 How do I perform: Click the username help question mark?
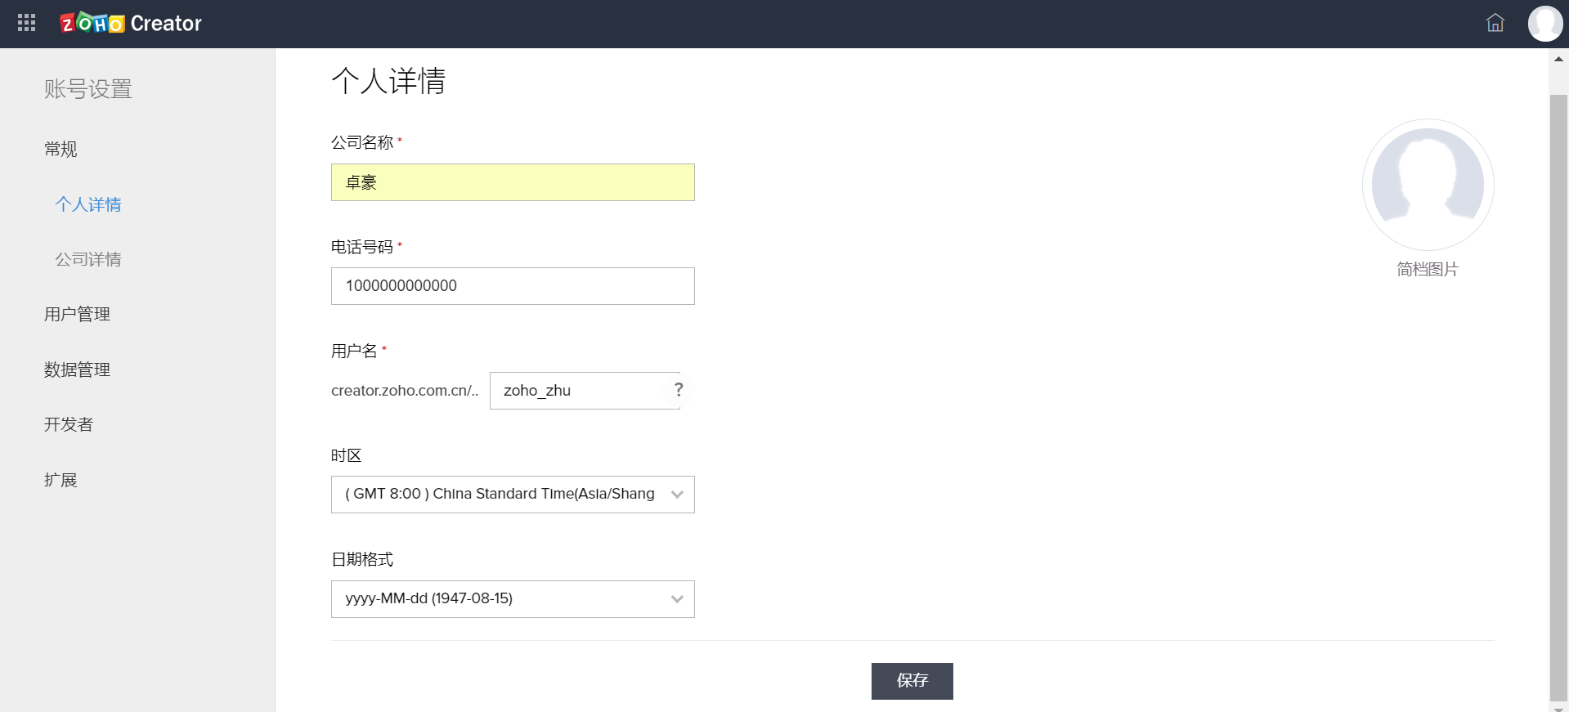point(679,390)
